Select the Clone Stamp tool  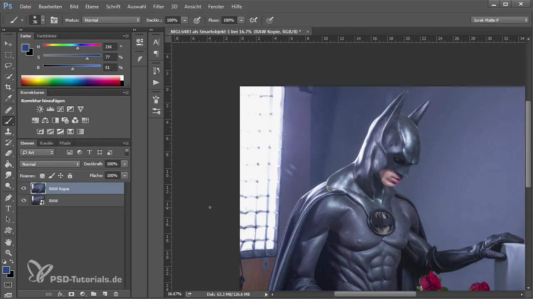coord(8,132)
